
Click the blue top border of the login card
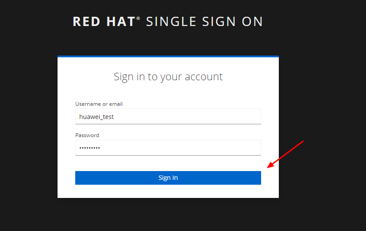[168, 56]
